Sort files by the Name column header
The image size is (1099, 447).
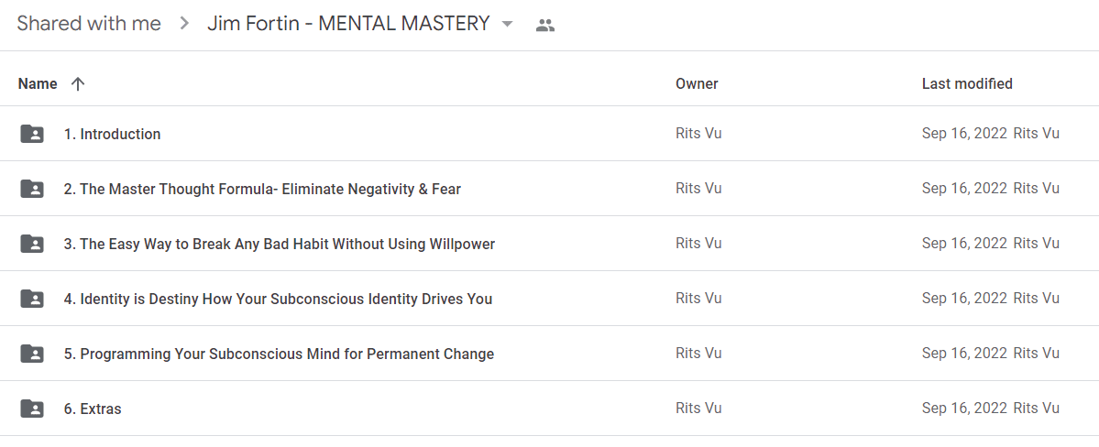[x=38, y=84]
